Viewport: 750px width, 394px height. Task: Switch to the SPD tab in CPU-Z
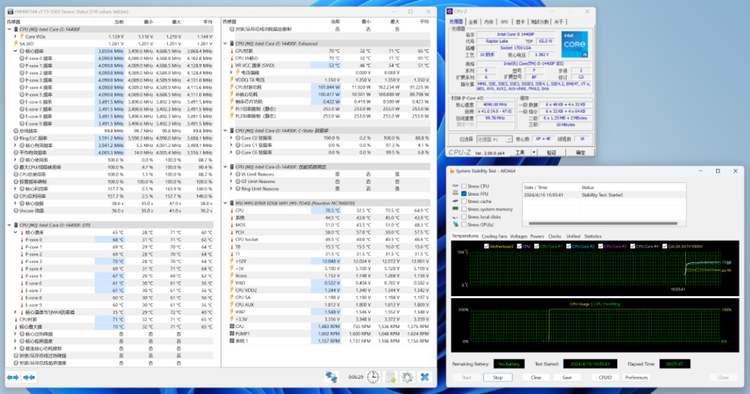504,22
